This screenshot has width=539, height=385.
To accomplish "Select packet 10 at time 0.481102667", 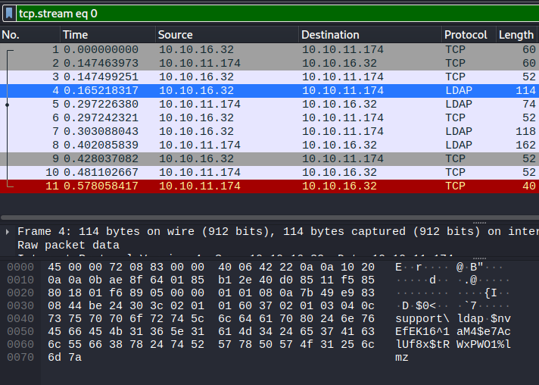I will 269,172.
